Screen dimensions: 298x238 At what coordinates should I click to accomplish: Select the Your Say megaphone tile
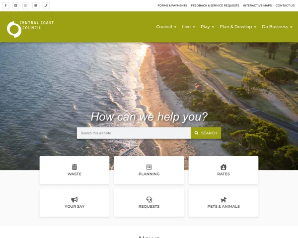pyautogui.click(x=74, y=203)
